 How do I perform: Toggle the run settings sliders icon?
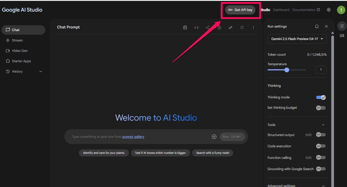click(x=342, y=26)
